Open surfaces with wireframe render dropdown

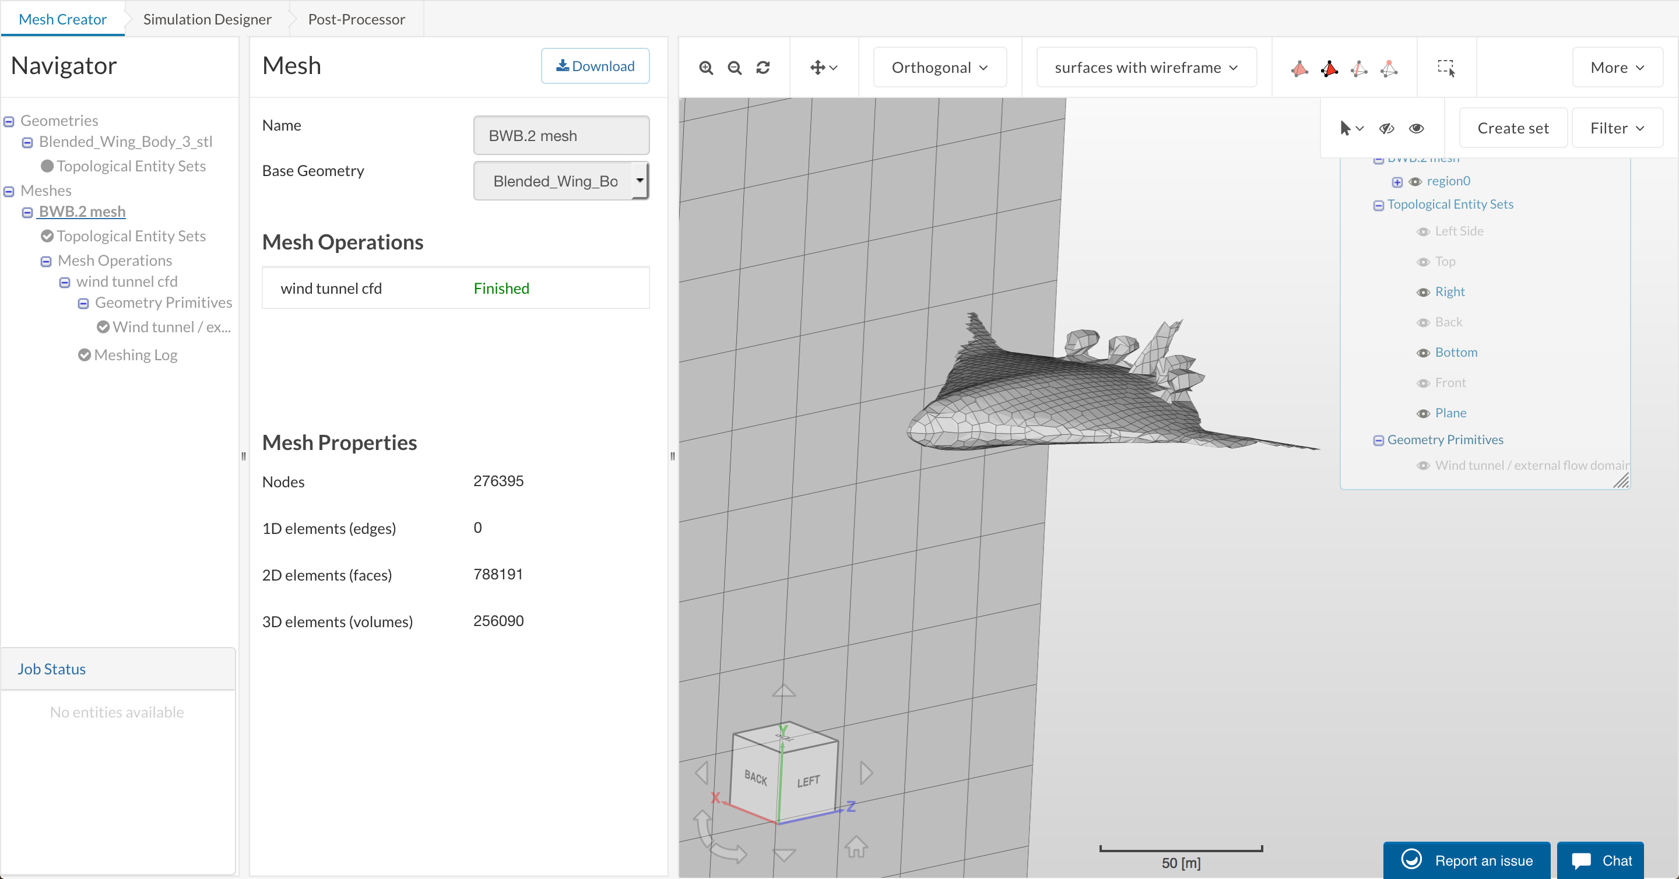[1145, 68]
